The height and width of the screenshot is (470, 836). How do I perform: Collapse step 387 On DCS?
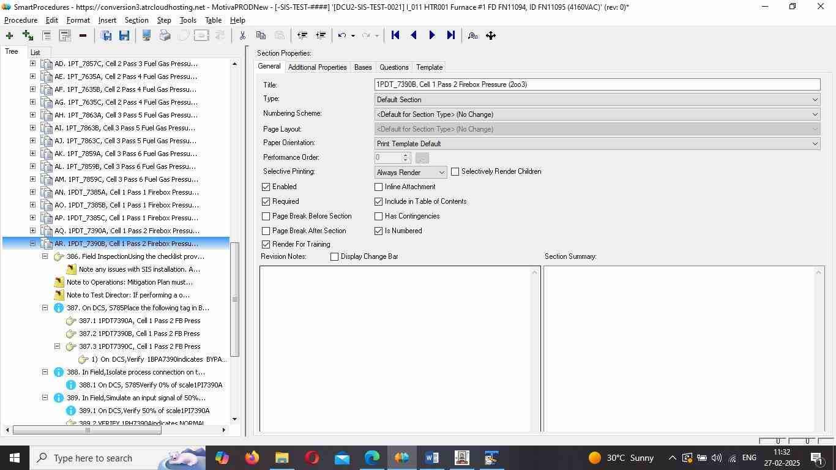[45, 308]
